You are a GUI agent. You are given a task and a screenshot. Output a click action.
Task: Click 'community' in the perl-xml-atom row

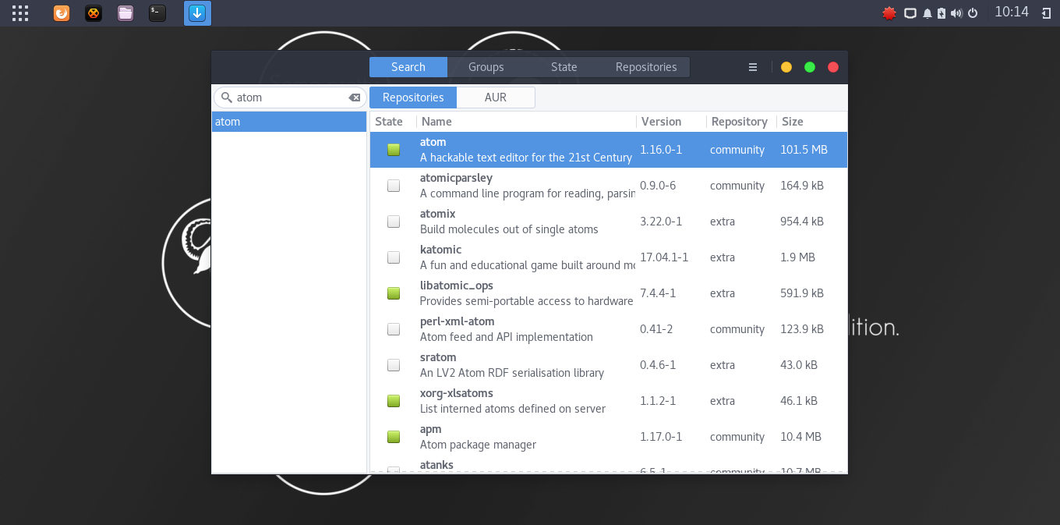tap(737, 329)
